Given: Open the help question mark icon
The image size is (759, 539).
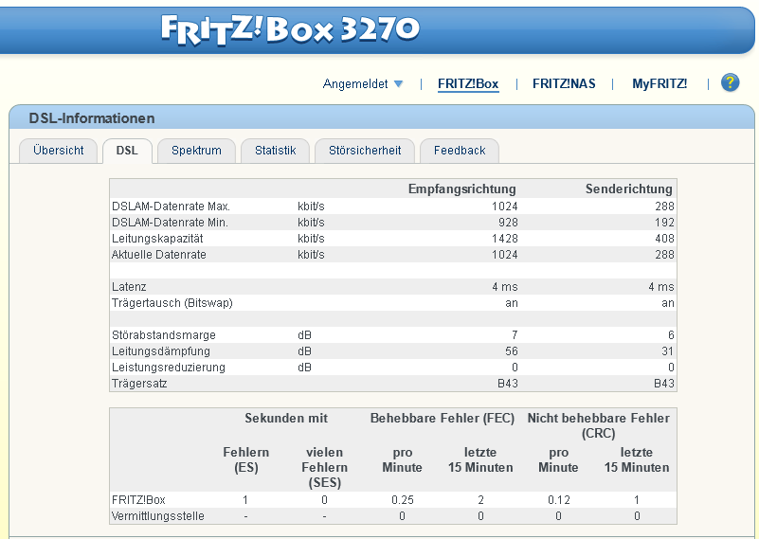Looking at the screenshot, I should point(730,82).
